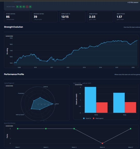Click the Match 3 axis label
140x149 pixels.
pyautogui.click(x=74, y=147)
